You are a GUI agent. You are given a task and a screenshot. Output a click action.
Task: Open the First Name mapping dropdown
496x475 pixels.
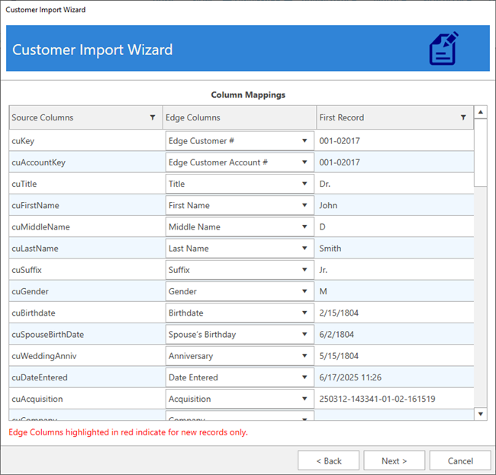tap(305, 205)
